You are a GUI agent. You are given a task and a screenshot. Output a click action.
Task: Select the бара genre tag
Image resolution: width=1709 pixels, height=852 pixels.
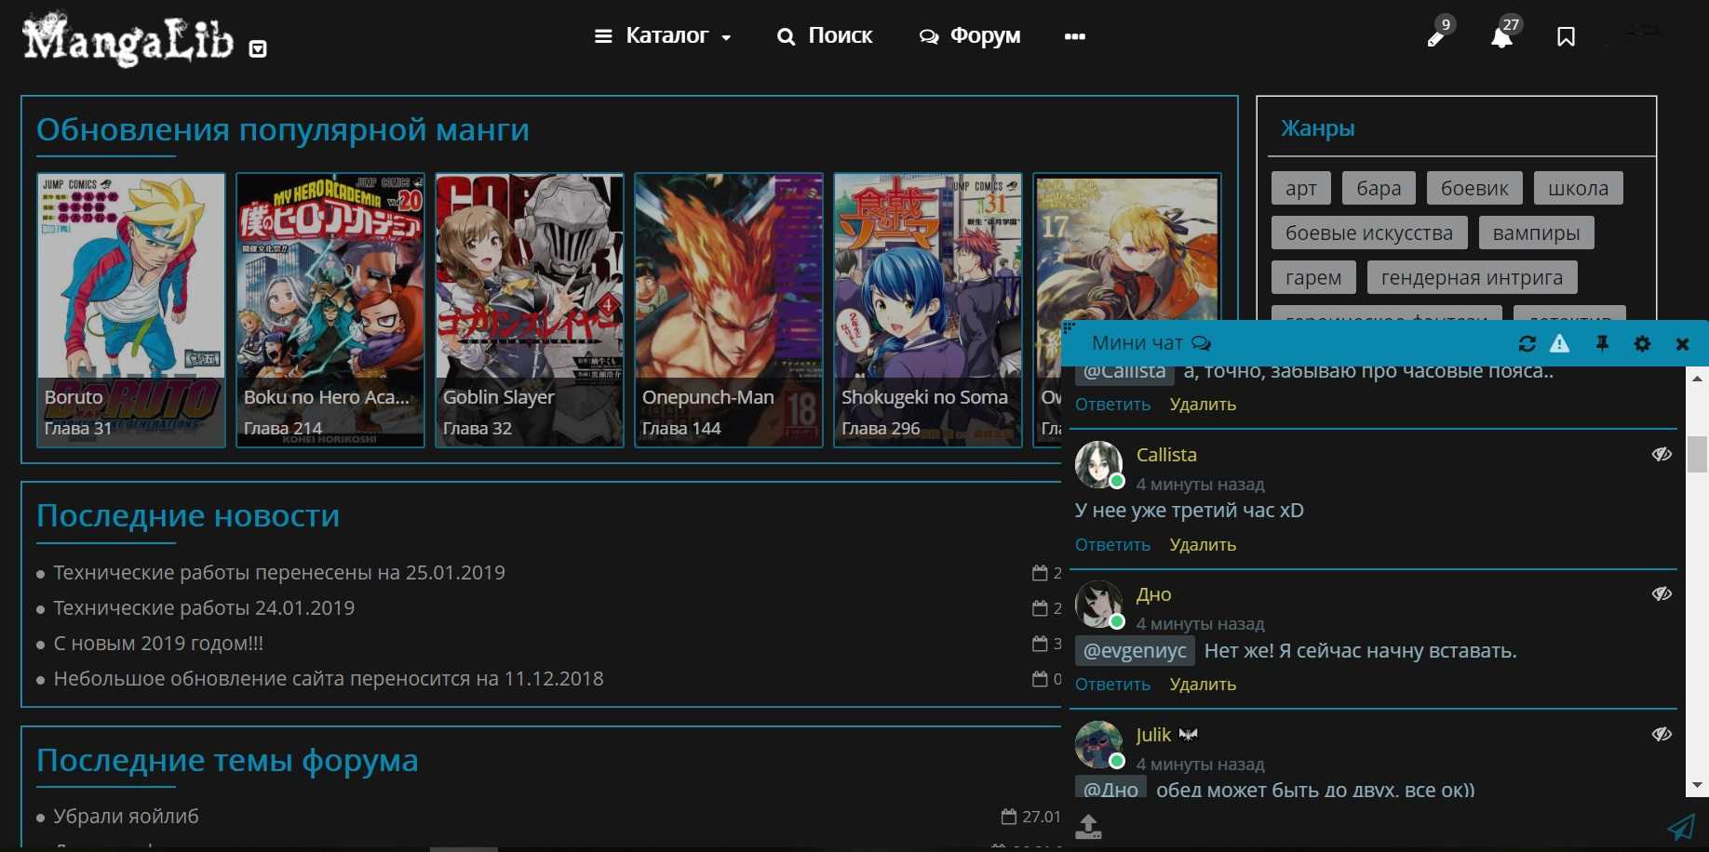[1379, 188]
